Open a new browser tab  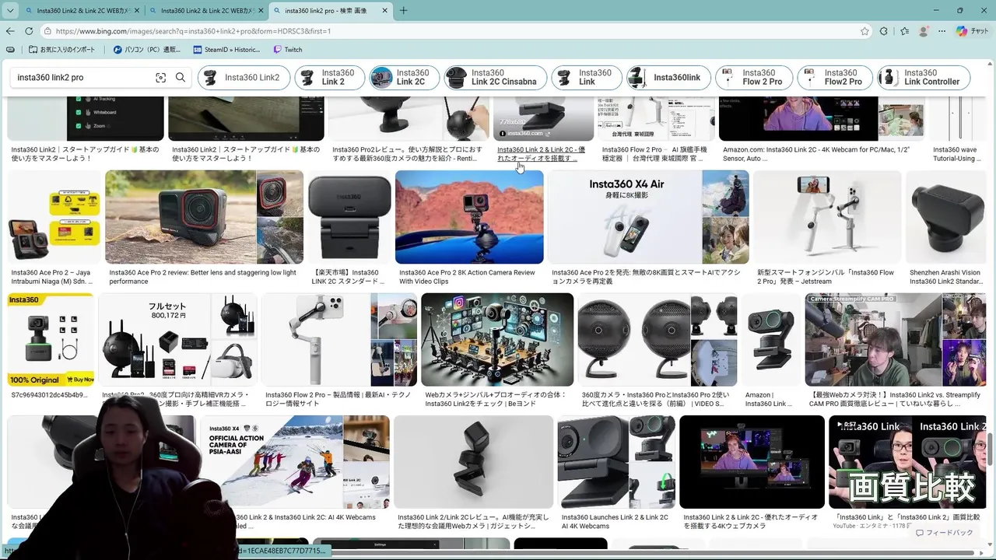[403, 11]
